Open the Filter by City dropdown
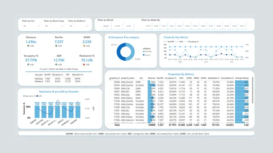The width and height of the screenshot is (273, 153). 31,26
